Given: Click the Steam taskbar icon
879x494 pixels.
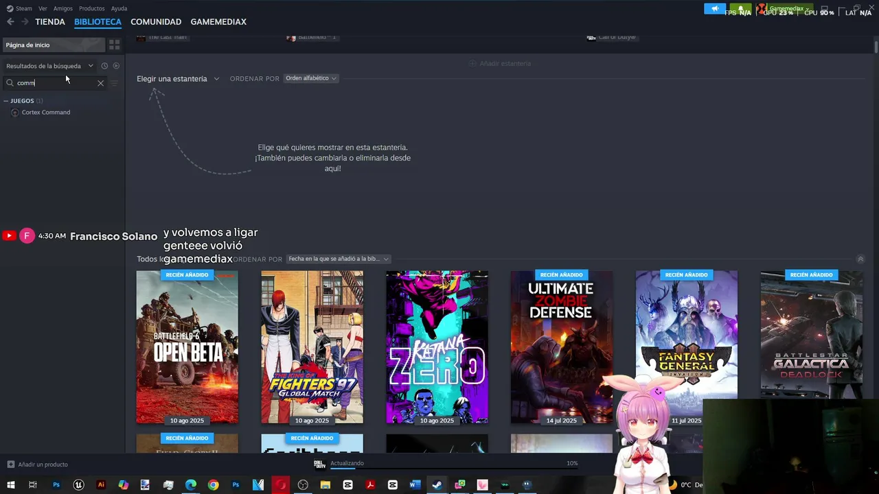Looking at the screenshot, I should (437, 485).
